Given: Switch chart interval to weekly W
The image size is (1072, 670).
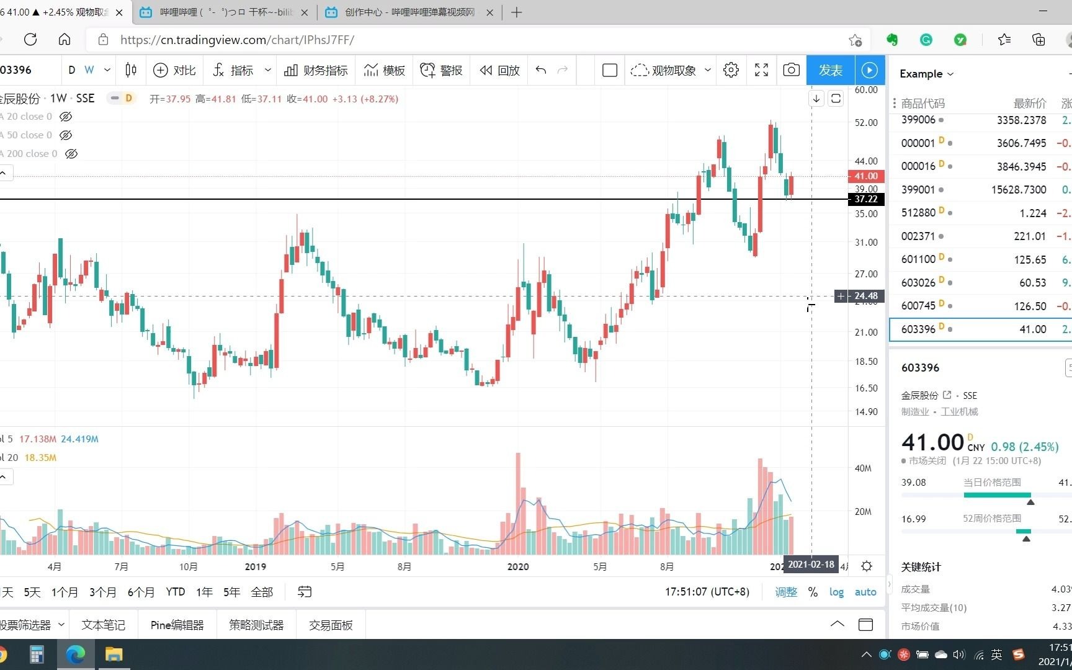Looking at the screenshot, I should pos(89,70).
